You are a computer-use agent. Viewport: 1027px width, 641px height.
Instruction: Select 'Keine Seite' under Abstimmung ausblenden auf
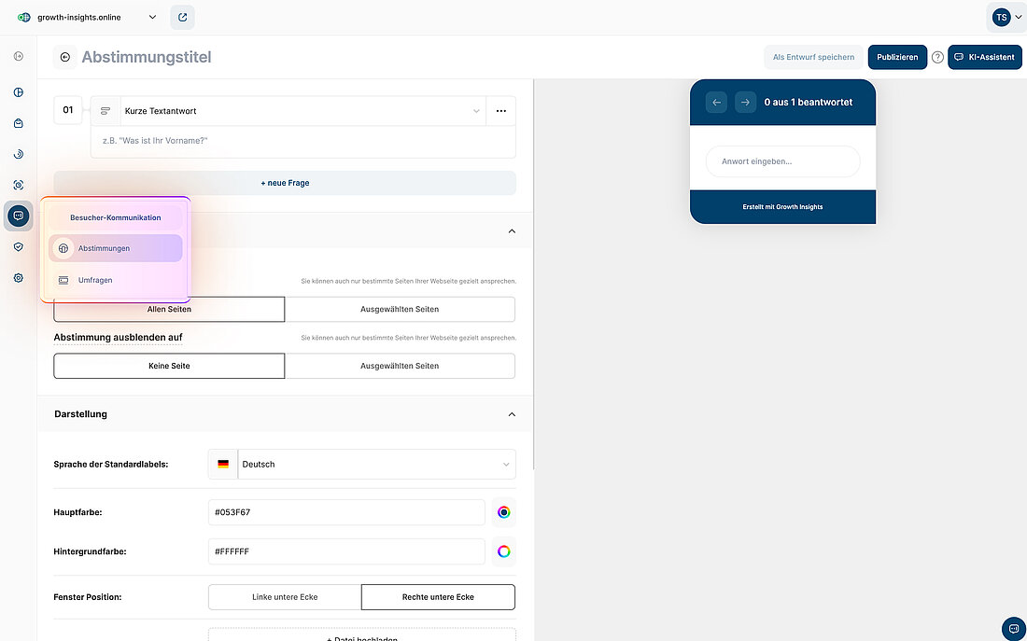[169, 366]
